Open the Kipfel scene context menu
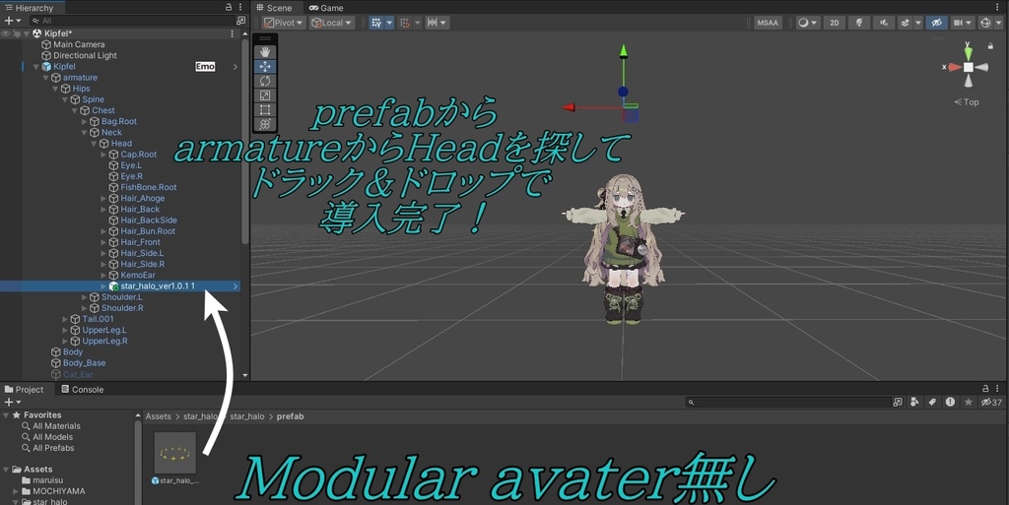 [233, 33]
